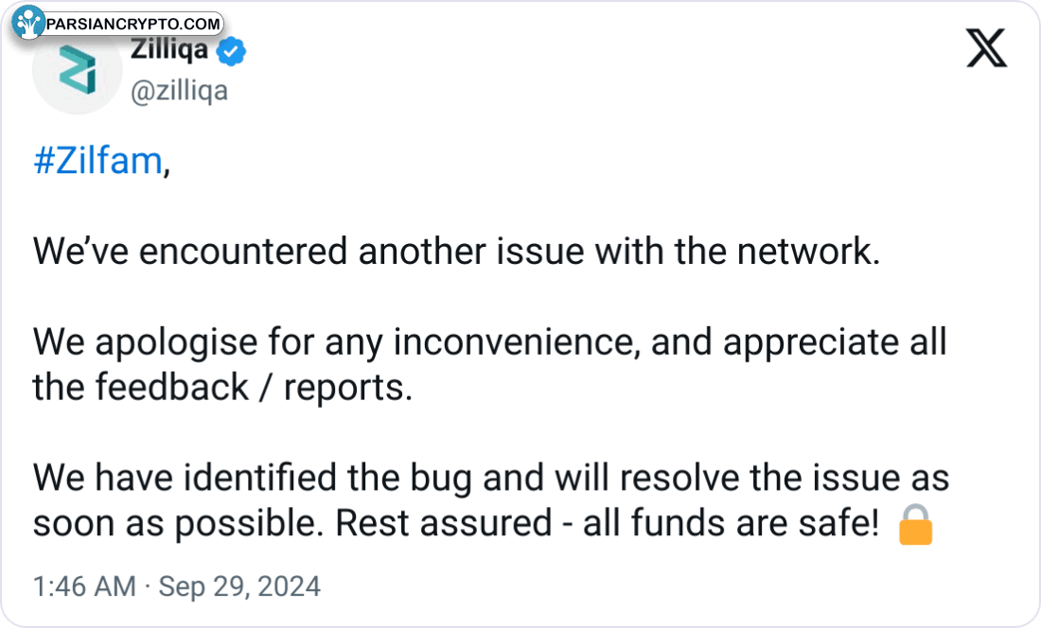Click the Zilliqa display name

[x=169, y=49]
